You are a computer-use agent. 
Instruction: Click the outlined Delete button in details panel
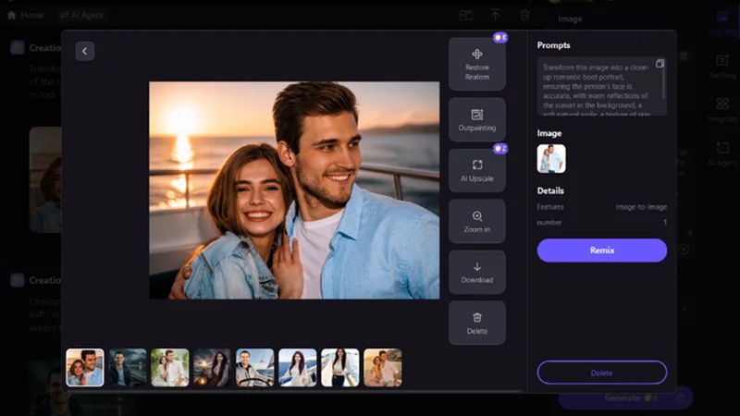pos(602,373)
